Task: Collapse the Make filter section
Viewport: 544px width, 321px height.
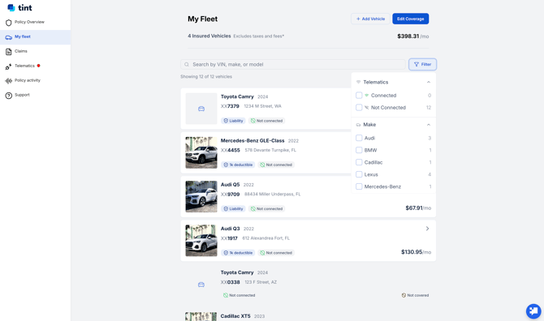Action: tap(429, 125)
